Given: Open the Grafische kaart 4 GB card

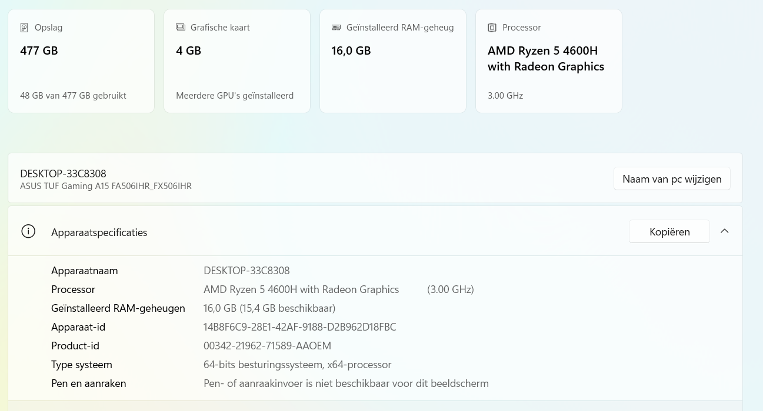Looking at the screenshot, I should click(237, 61).
